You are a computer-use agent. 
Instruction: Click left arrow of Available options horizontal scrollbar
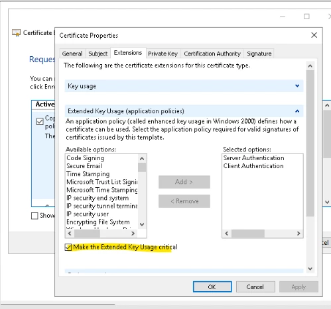[x=70, y=234]
